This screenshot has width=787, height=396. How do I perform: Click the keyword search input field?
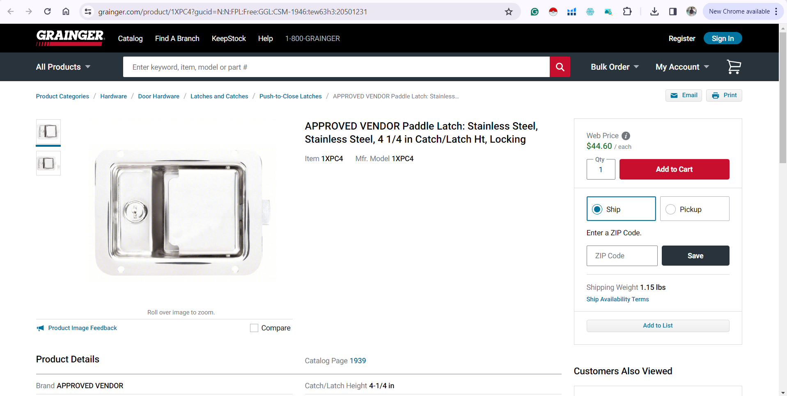(336, 67)
